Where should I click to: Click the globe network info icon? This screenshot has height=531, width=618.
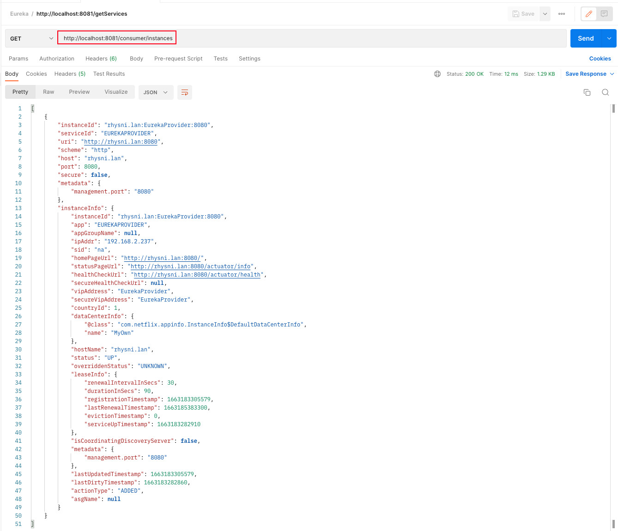(x=437, y=74)
